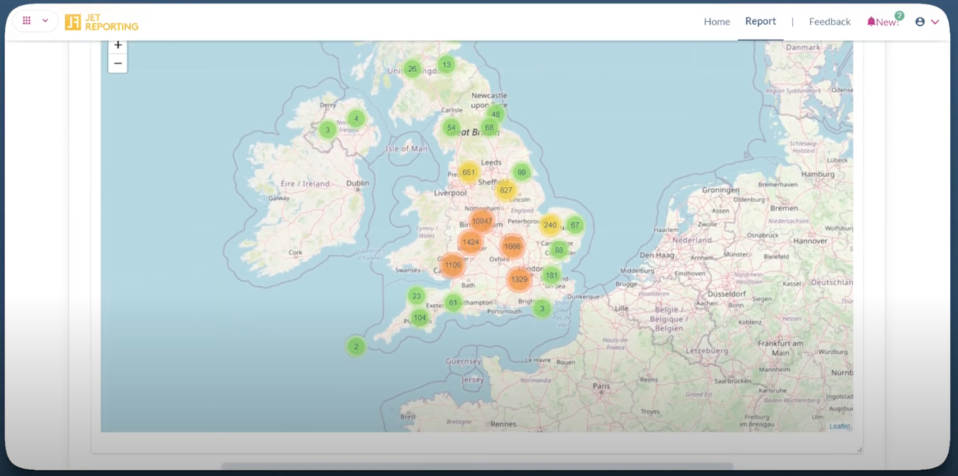Expand the user account dropdown arrow

(935, 22)
